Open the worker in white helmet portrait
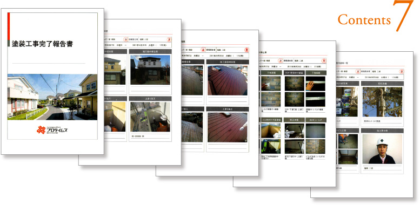This screenshot has width=420, height=205. (382, 148)
